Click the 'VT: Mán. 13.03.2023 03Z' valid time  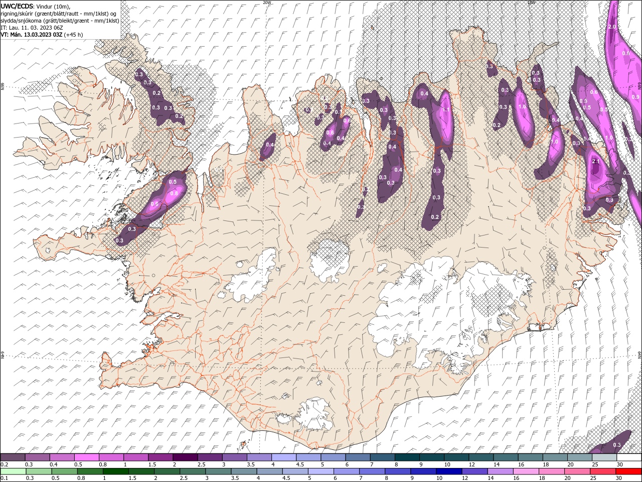(31, 35)
